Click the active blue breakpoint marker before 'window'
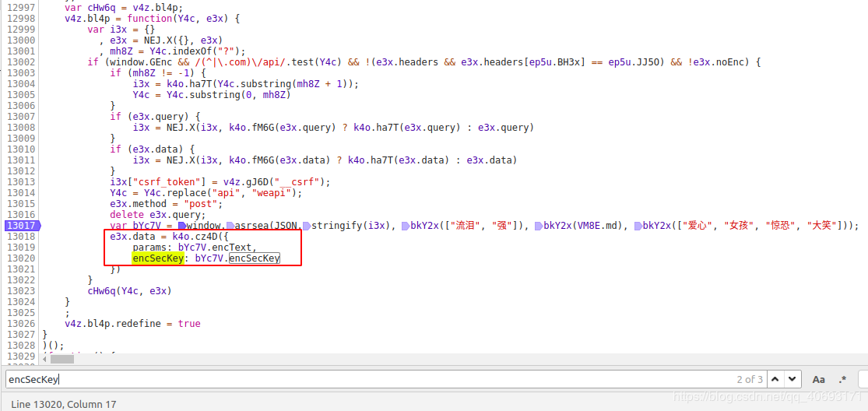The width and height of the screenshot is (868, 411). point(181,226)
